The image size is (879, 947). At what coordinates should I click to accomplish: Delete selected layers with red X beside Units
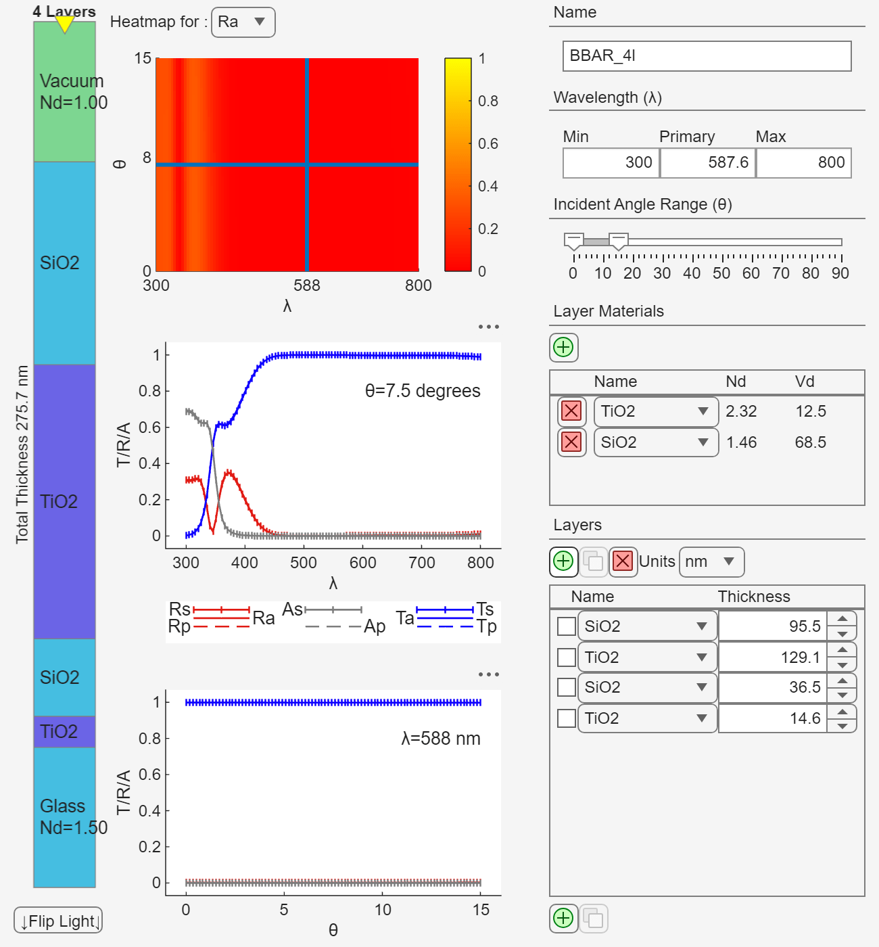pos(623,561)
